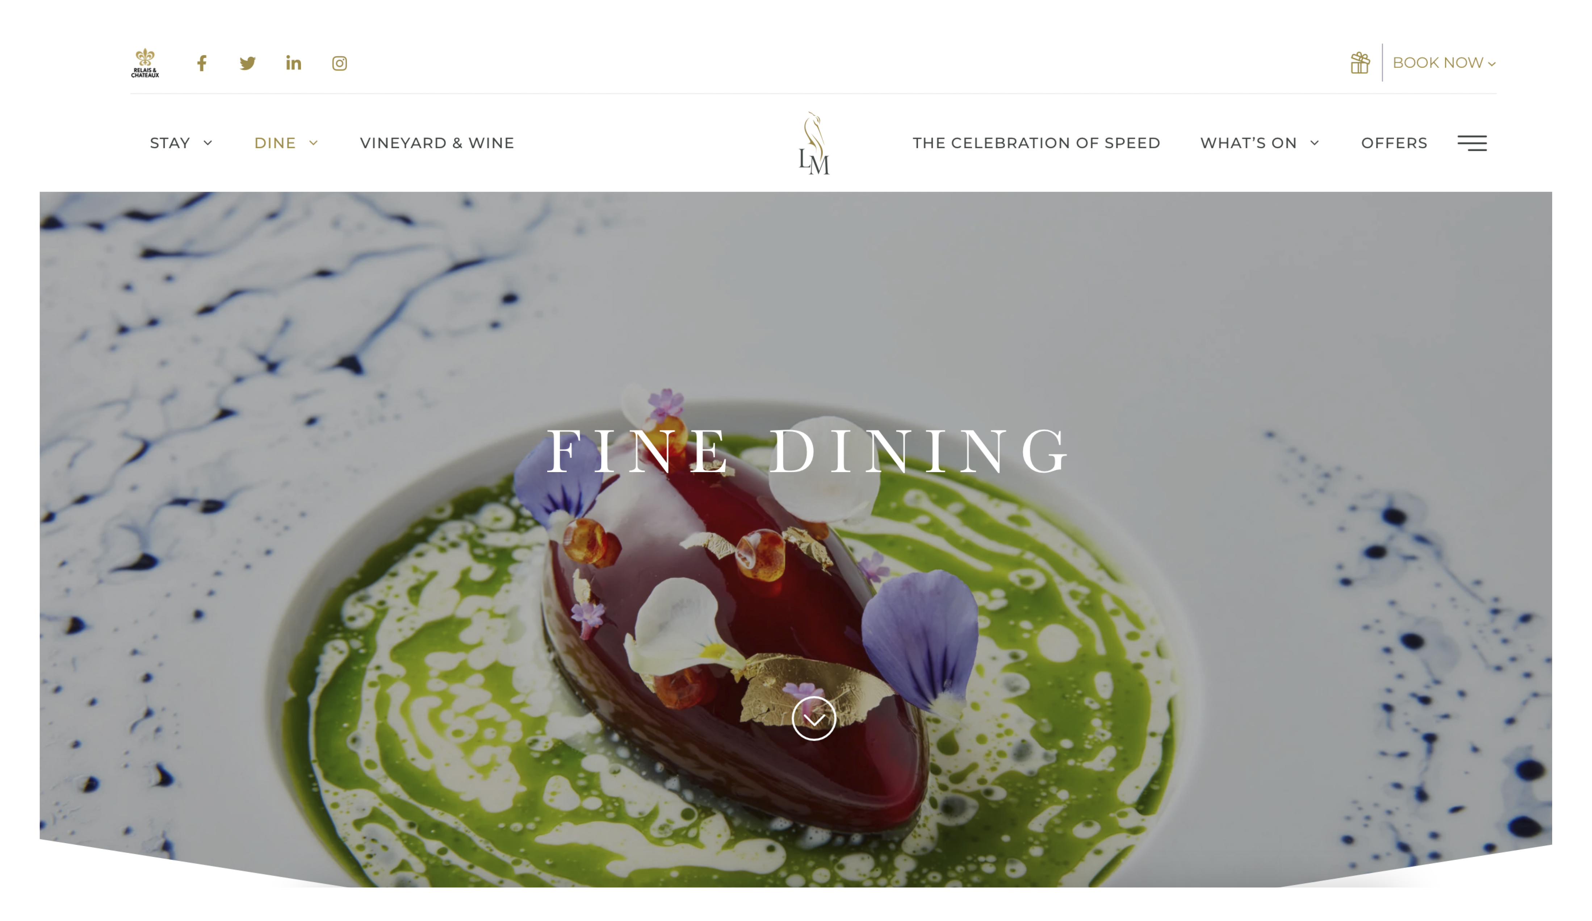Click the circular scroll-down arrow
This screenshot has height=921, width=1592.
pos(814,719)
